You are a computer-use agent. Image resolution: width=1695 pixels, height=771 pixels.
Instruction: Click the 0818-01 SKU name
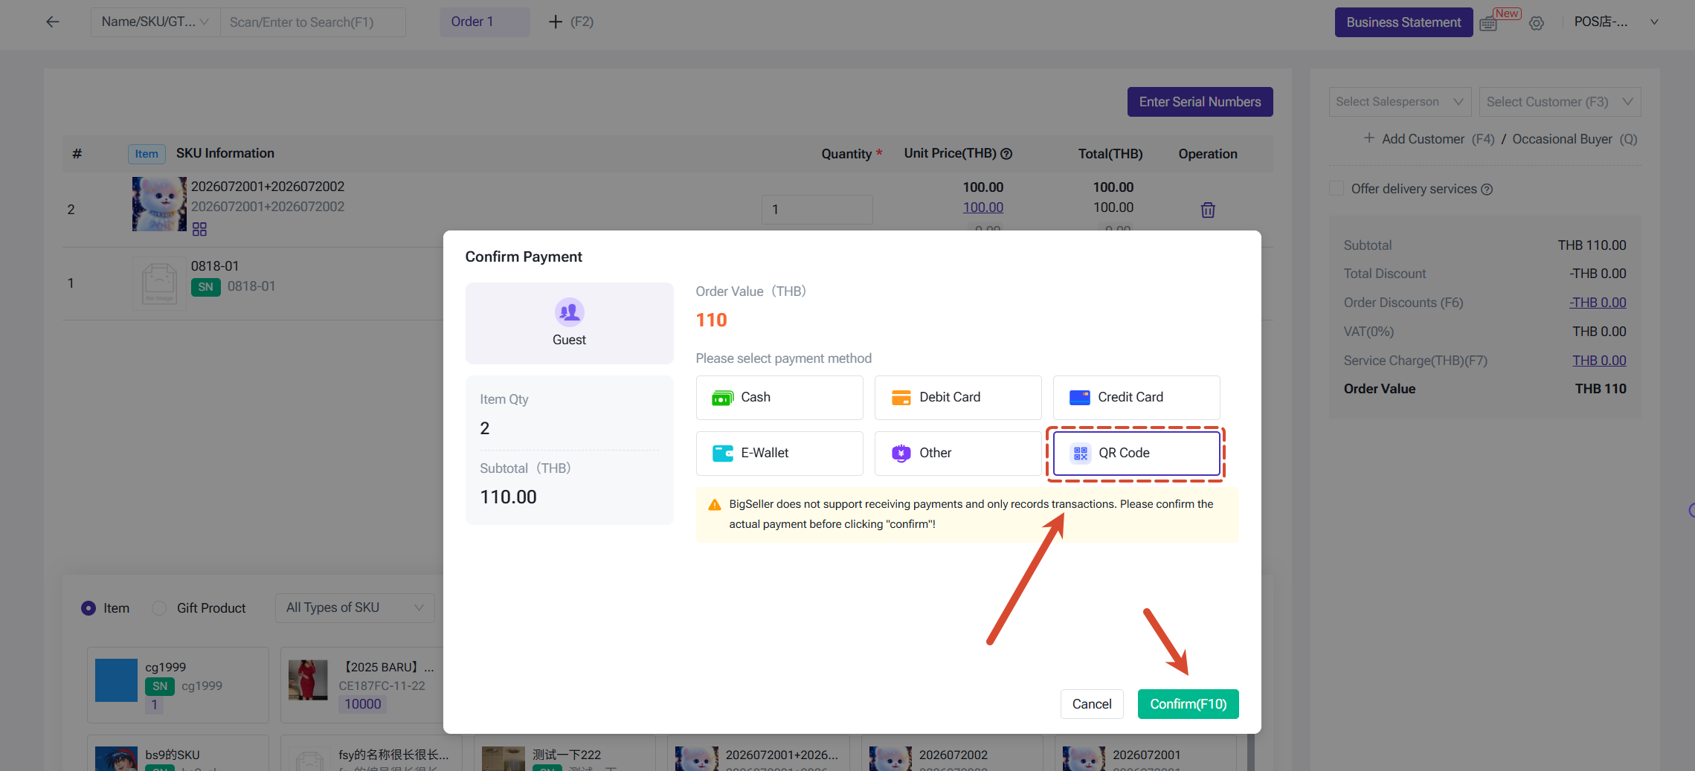point(215,266)
